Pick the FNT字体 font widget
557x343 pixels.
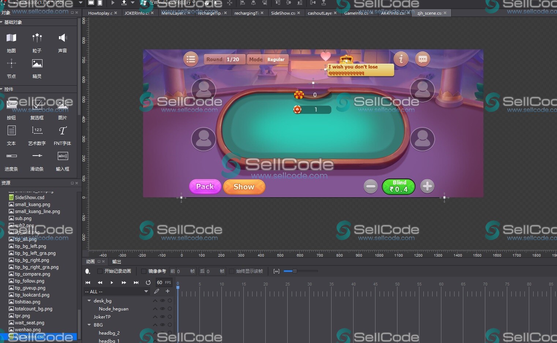(x=63, y=131)
